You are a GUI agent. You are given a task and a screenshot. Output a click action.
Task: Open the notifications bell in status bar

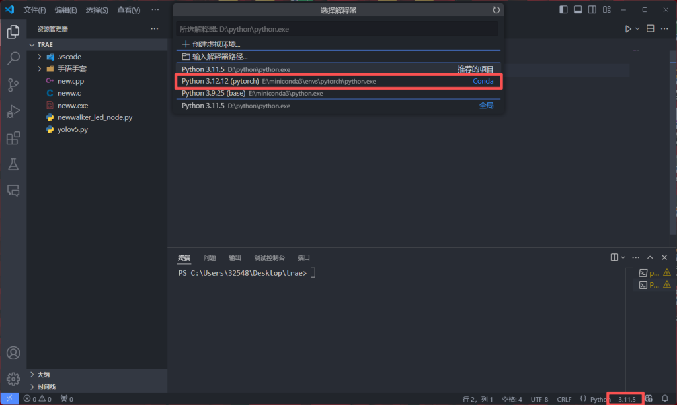(664, 399)
